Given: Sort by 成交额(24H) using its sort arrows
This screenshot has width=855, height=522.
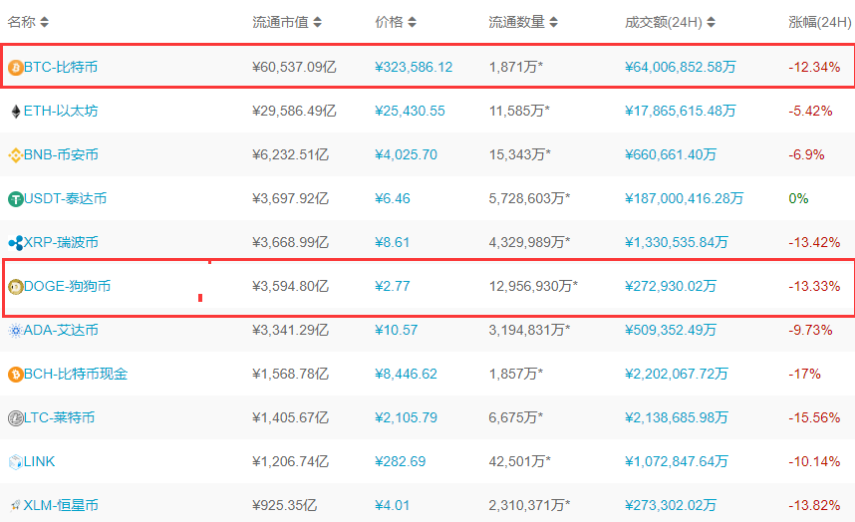Looking at the screenshot, I should 712,22.
